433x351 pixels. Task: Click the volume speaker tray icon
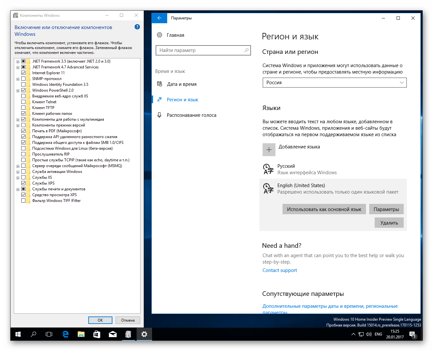click(369, 334)
